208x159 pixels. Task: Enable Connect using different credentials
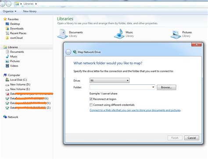(91, 105)
